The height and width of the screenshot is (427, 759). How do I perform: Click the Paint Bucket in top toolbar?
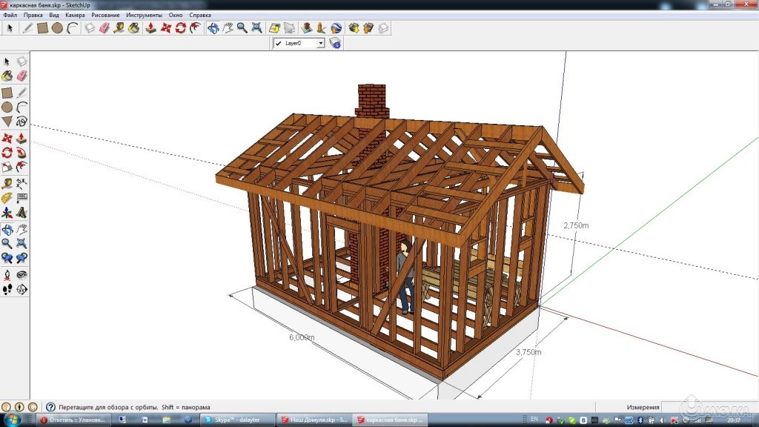[133, 28]
